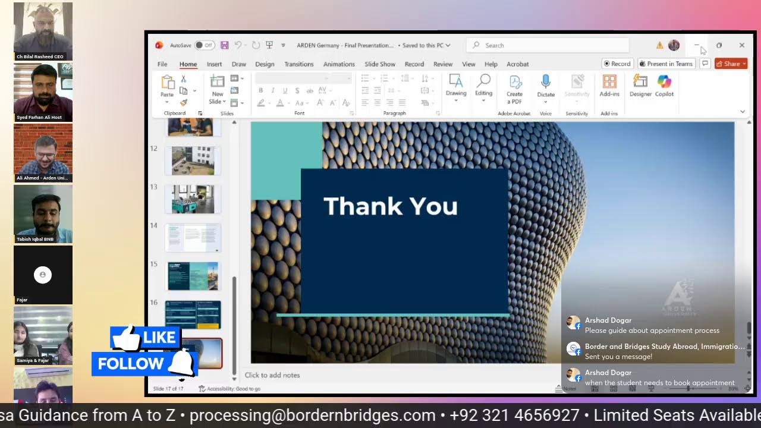This screenshot has height=428, width=761.
Task: Toggle text Shadow formatting
Action: tap(297, 90)
